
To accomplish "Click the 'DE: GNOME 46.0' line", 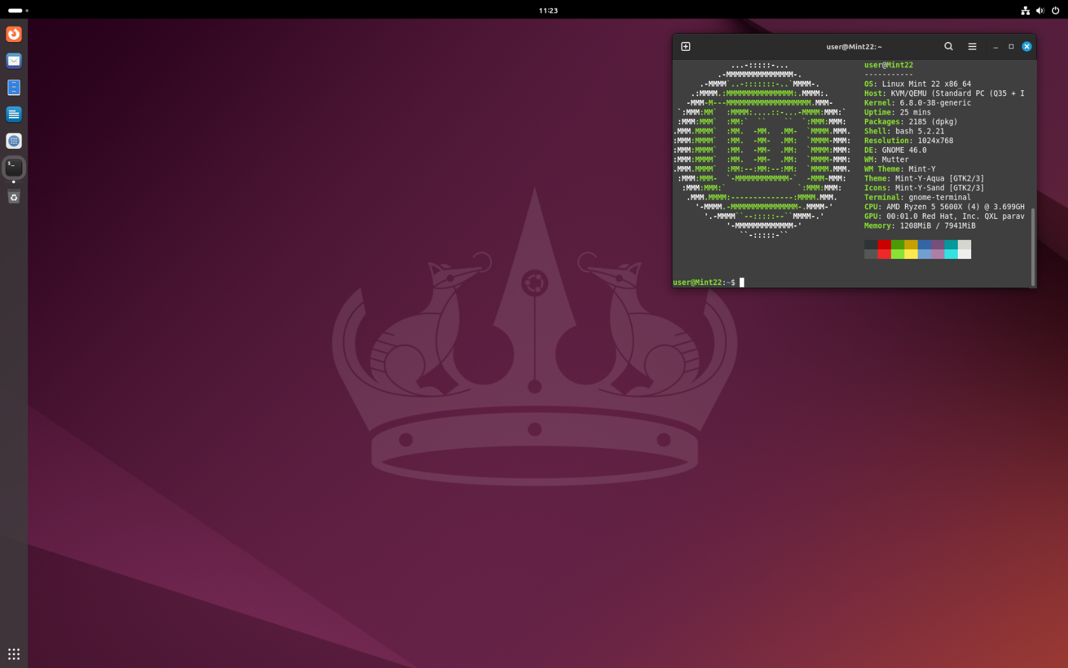I will 895,151.
